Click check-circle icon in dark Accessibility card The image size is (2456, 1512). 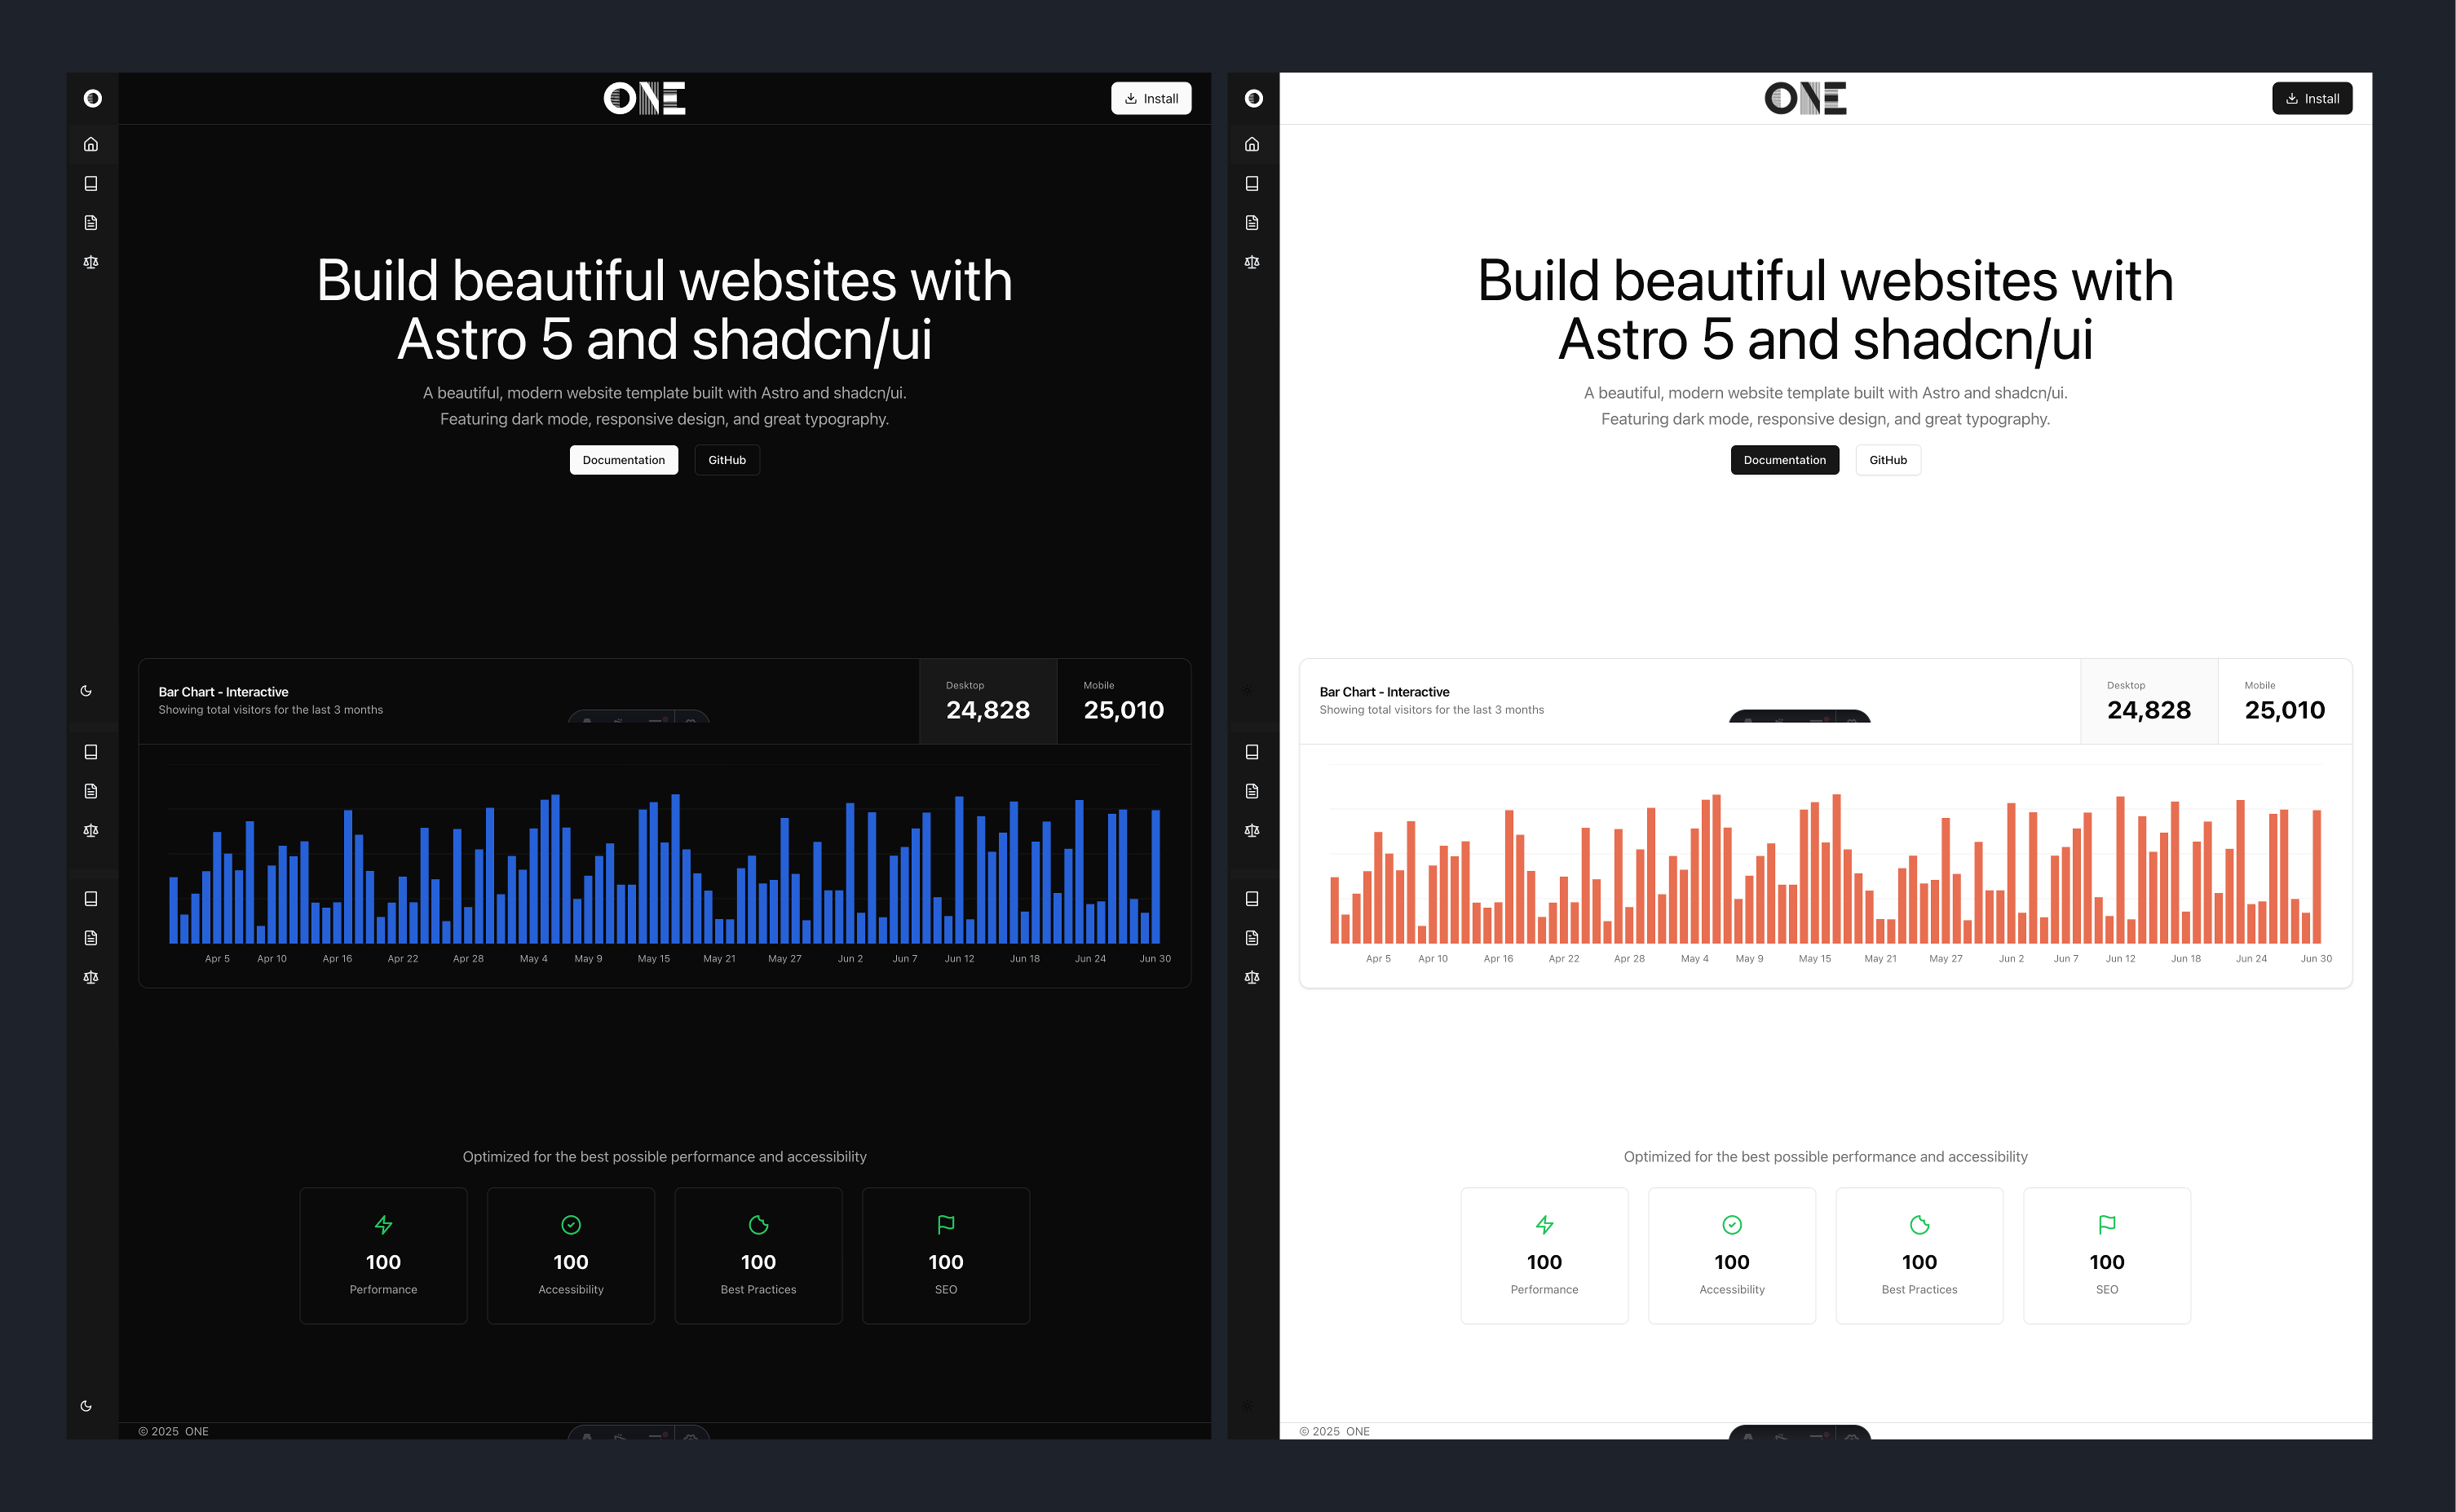(x=571, y=1224)
